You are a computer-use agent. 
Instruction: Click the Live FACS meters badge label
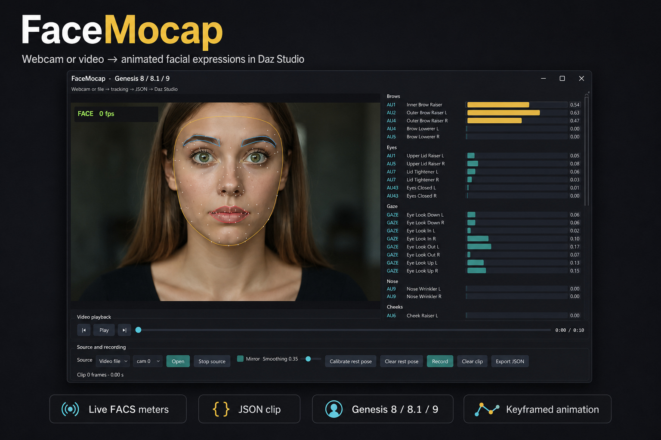[129, 409]
